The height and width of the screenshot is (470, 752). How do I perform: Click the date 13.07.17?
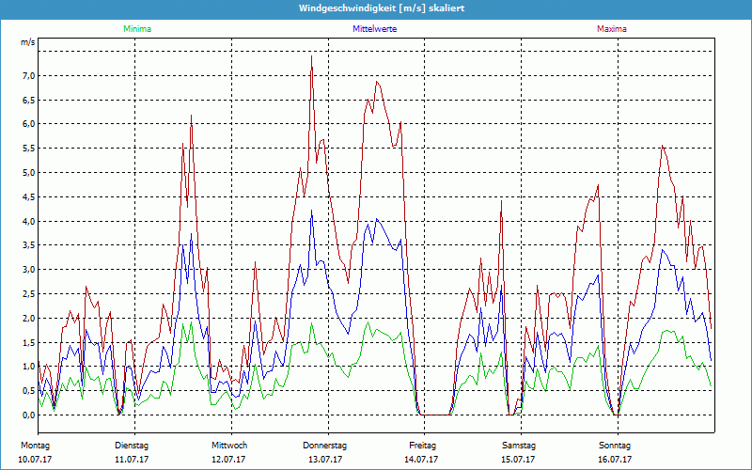click(325, 460)
